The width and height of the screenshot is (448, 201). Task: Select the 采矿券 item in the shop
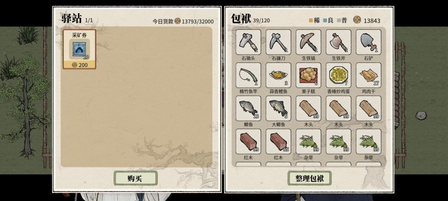[x=79, y=49]
